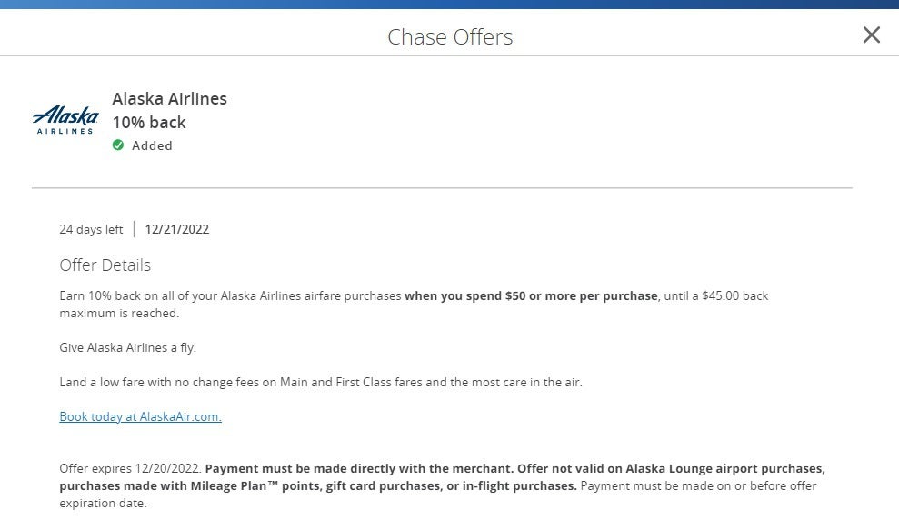The width and height of the screenshot is (899, 530).
Task: Click the Alaska Airlines logo
Action: tap(65, 118)
